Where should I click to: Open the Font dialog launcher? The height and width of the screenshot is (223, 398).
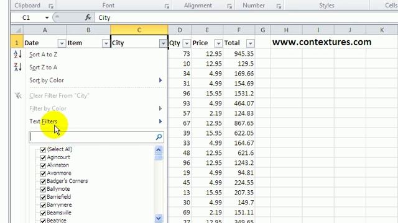(167, 6)
